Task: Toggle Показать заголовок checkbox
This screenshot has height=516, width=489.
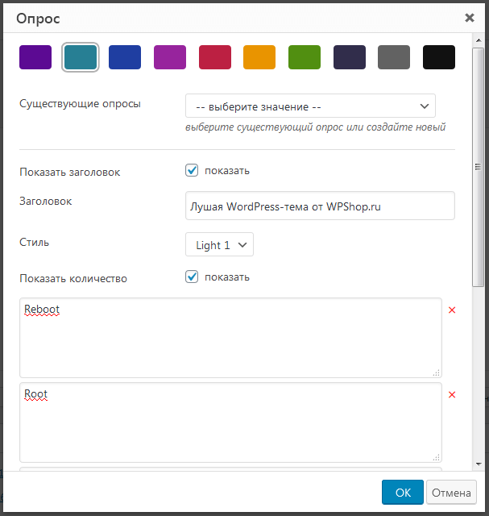Action: (x=192, y=170)
